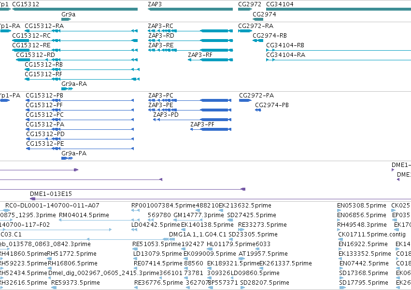This screenshot has height=290, width=411.
Task: Select transcript CG15312-RC label
Action: coord(31,36)
